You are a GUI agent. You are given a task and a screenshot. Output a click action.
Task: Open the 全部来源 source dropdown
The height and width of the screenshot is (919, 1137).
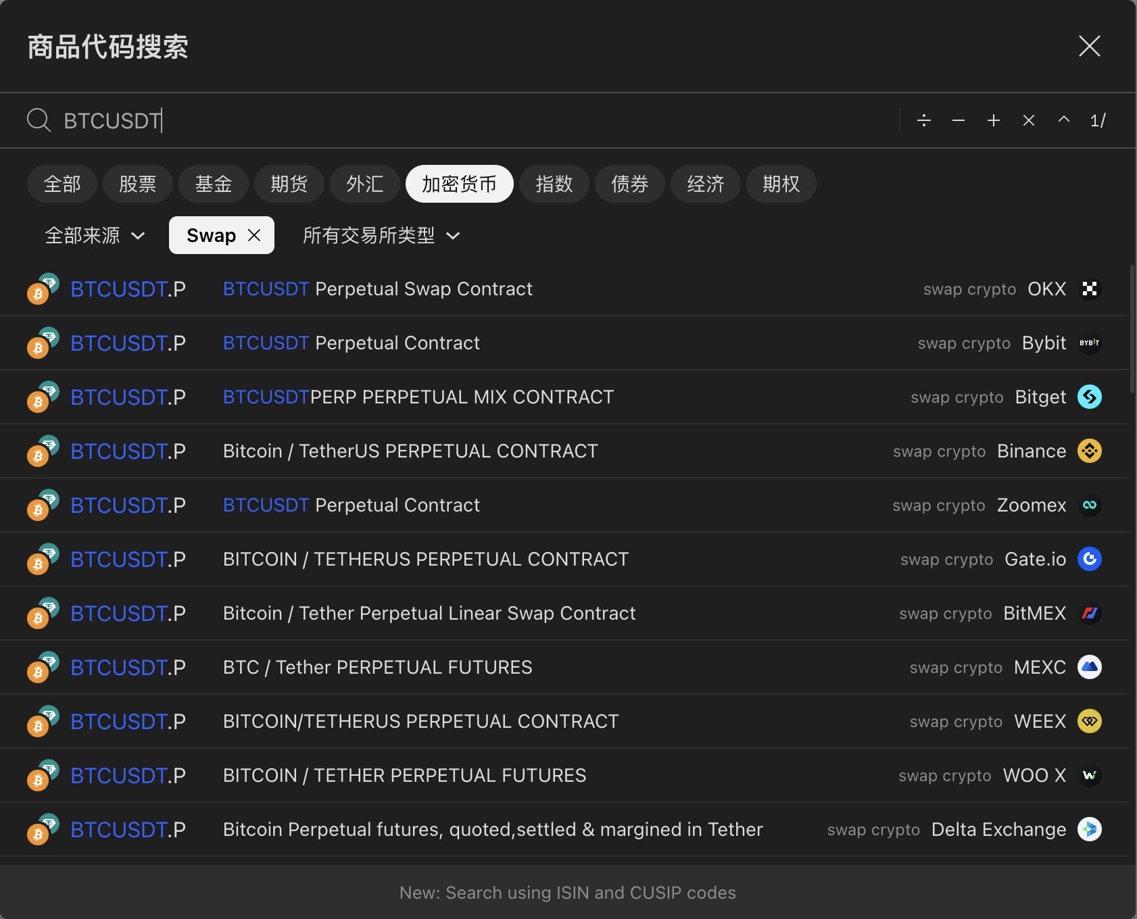tap(94, 235)
